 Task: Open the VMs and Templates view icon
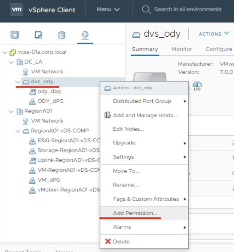point(38,35)
